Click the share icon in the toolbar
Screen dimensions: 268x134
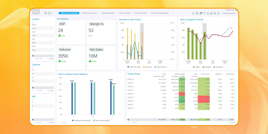[208, 13]
